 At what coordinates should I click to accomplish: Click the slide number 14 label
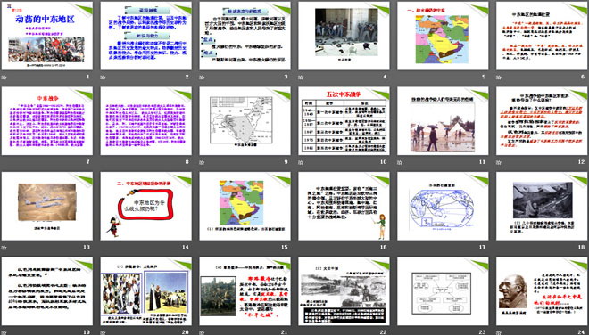pos(186,247)
